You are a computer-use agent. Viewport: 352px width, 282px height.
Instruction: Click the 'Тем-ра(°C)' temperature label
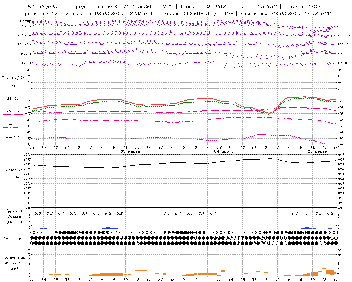[13, 78]
